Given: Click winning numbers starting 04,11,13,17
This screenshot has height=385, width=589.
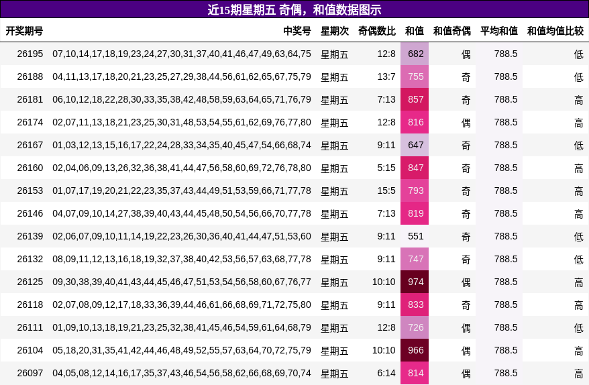Looking at the screenshot, I should (182, 76).
